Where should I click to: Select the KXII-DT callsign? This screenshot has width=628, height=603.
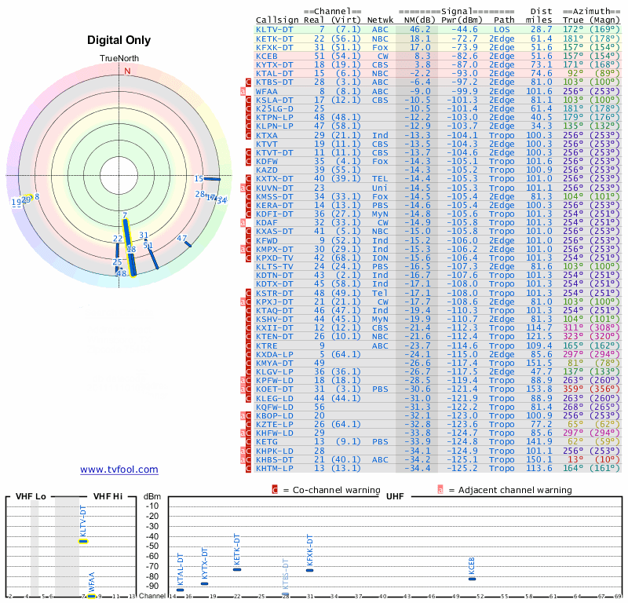pyautogui.click(x=274, y=328)
